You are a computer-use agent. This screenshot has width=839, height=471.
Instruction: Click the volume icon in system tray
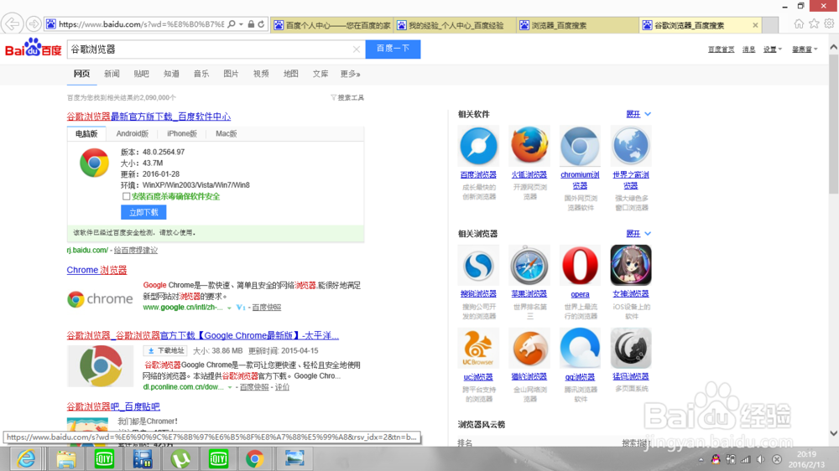point(761,459)
